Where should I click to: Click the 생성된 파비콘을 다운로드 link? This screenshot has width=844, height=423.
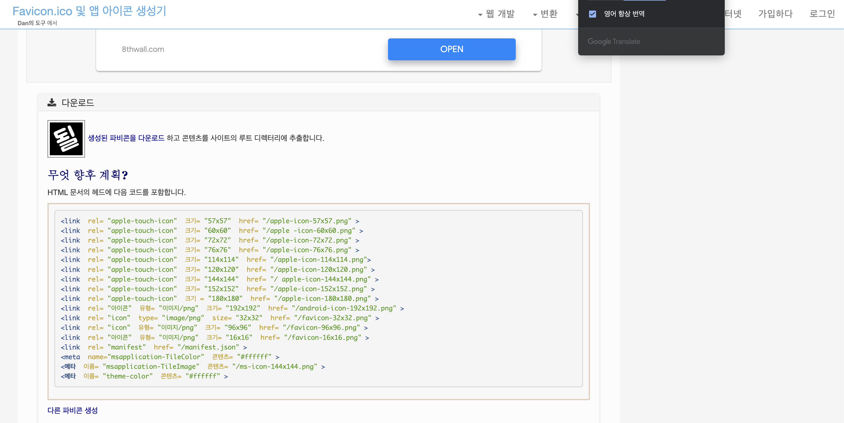coord(126,138)
